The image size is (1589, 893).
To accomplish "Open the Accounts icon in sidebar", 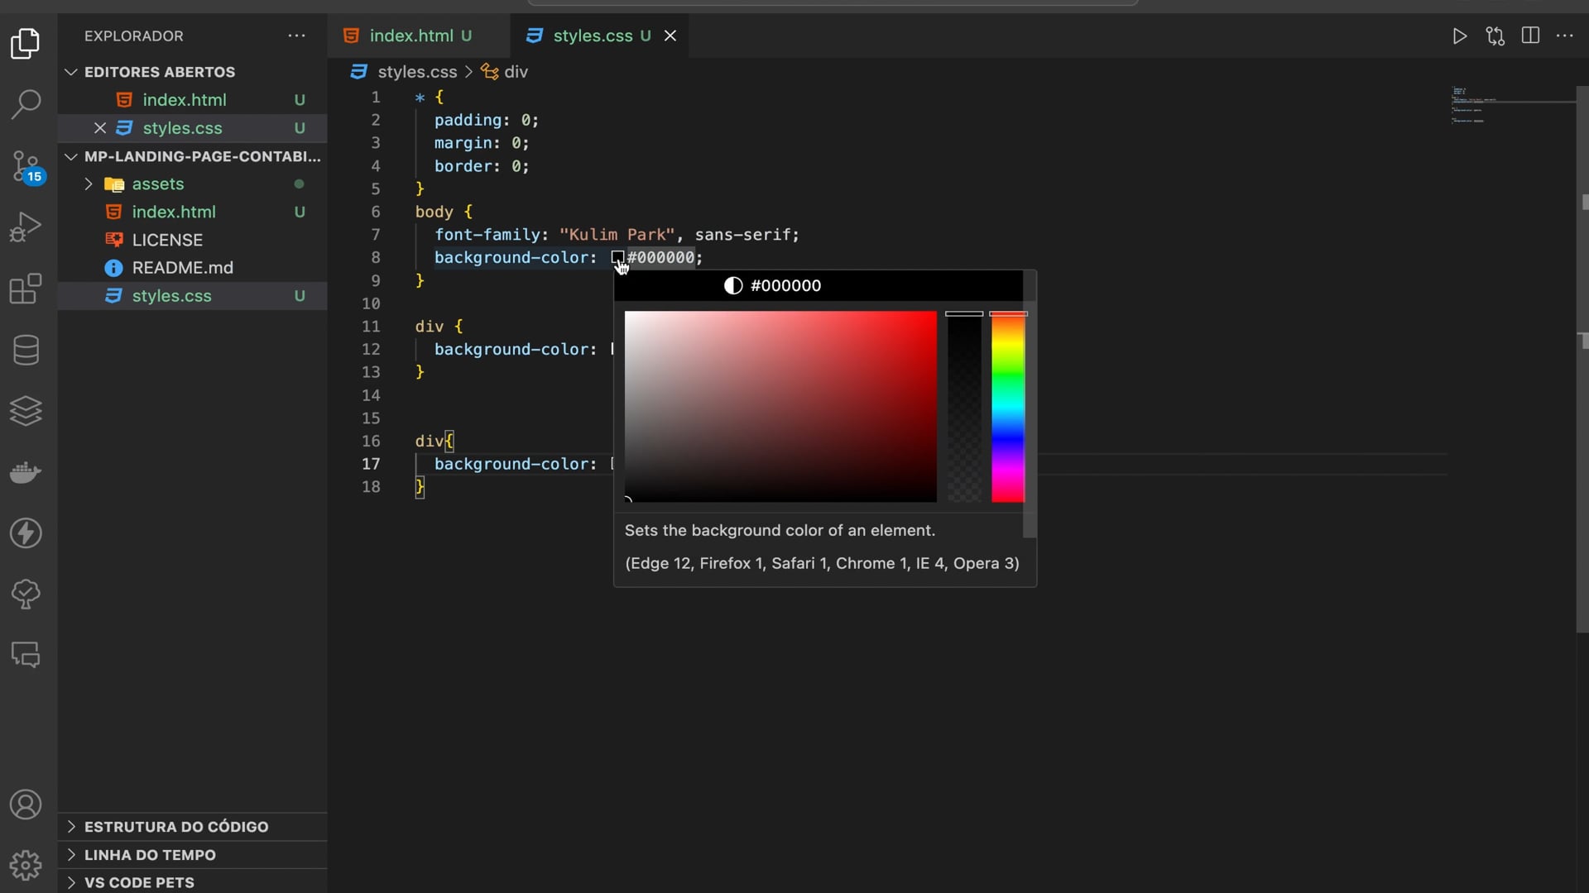I will coord(26,805).
